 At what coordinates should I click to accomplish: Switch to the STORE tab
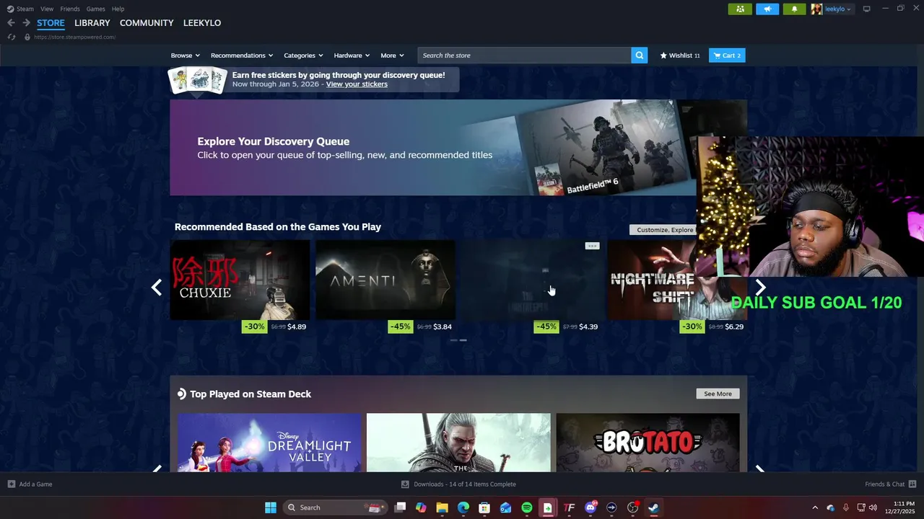51,23
